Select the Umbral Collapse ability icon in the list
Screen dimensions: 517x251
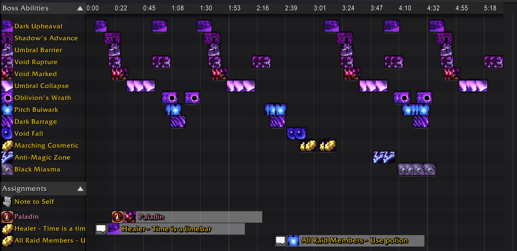7,85
